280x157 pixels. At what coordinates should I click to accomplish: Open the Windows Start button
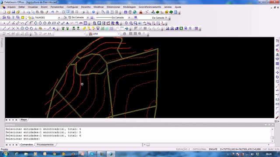[5, 154]
